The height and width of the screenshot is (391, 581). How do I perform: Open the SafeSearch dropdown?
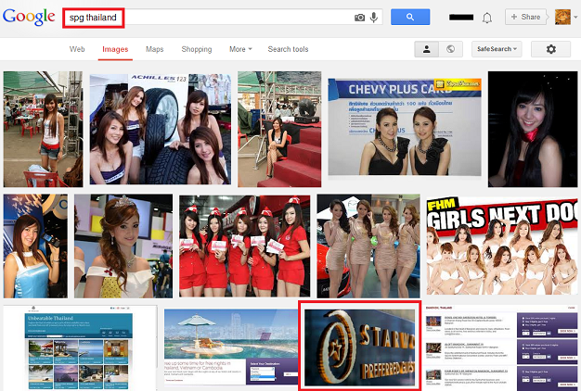(x=497, y=49)
